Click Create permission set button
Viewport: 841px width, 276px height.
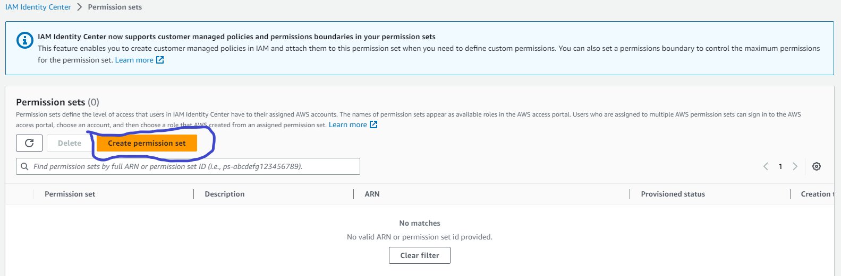tap(147, 143)
